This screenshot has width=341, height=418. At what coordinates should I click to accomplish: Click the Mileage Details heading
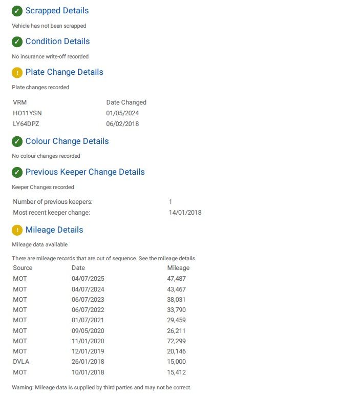tap(54, 230)
